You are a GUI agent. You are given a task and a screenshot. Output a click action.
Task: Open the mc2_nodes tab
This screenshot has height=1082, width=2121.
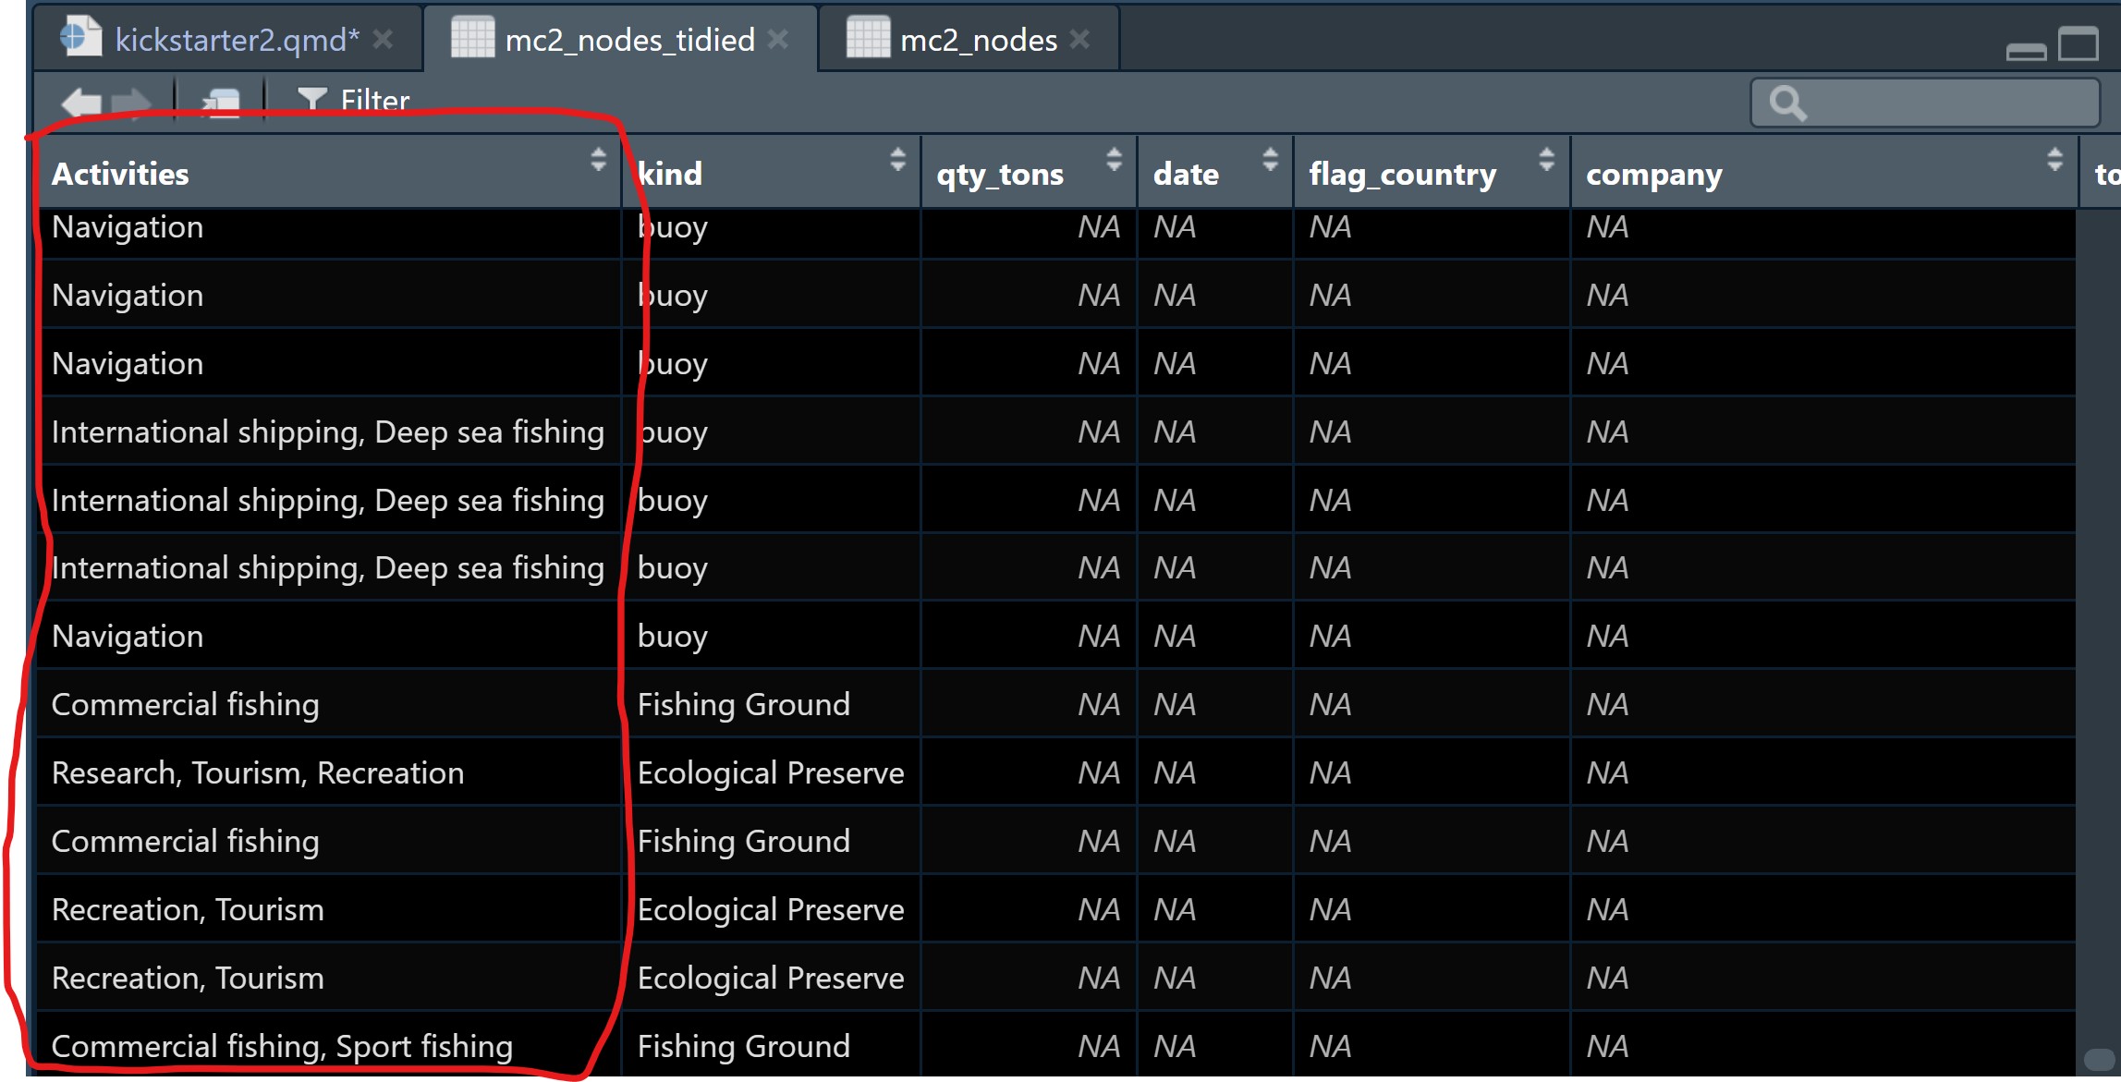(978, 40)
